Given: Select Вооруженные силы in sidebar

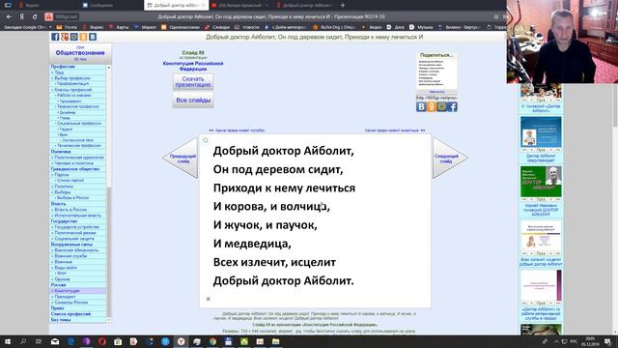Looking at the screenshot, I should point(71,245).
